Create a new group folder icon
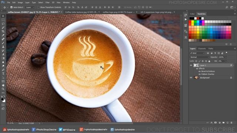This screenshot has width=237, height=133. point(223,123)
